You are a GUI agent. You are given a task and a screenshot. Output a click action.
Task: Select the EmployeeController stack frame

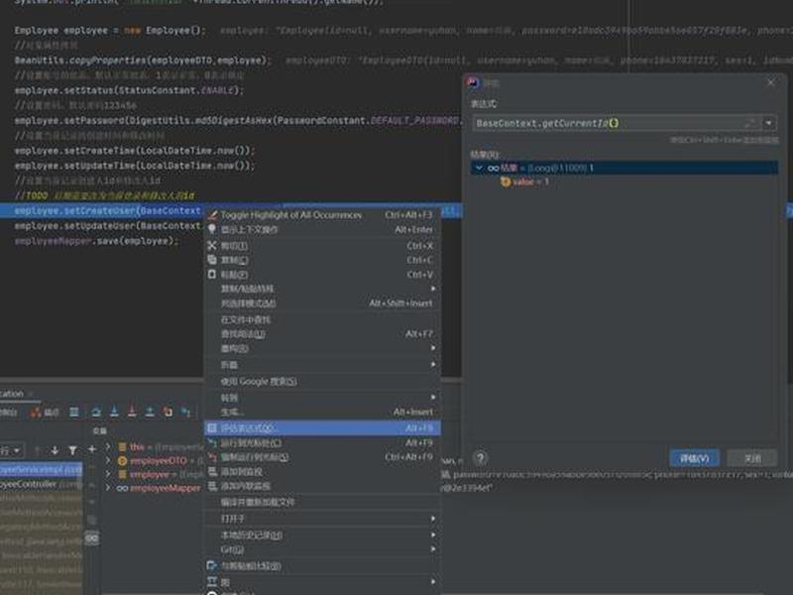pyautogui.click(x=41, y=484)
